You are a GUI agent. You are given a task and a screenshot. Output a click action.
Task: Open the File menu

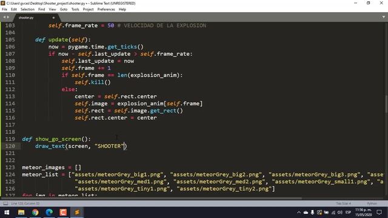point(4,10)
